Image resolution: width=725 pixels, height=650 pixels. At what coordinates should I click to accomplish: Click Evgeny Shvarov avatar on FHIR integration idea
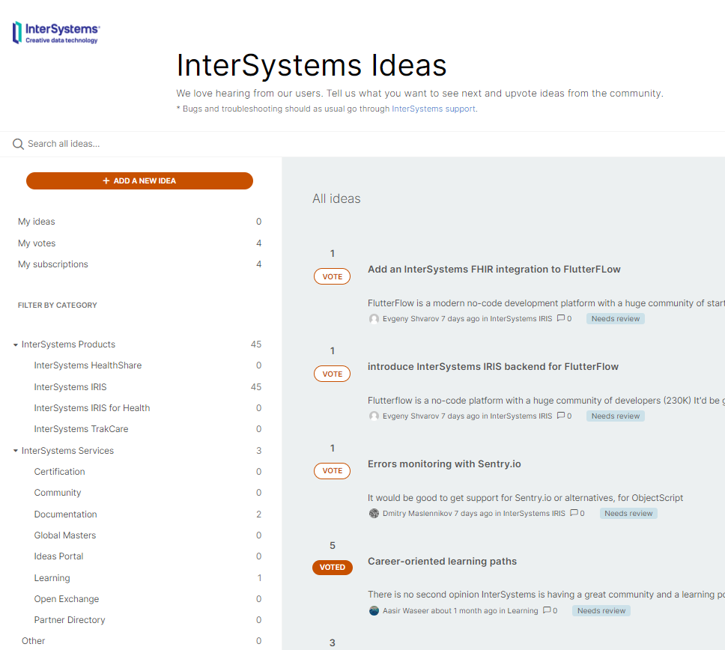(374, 319)
